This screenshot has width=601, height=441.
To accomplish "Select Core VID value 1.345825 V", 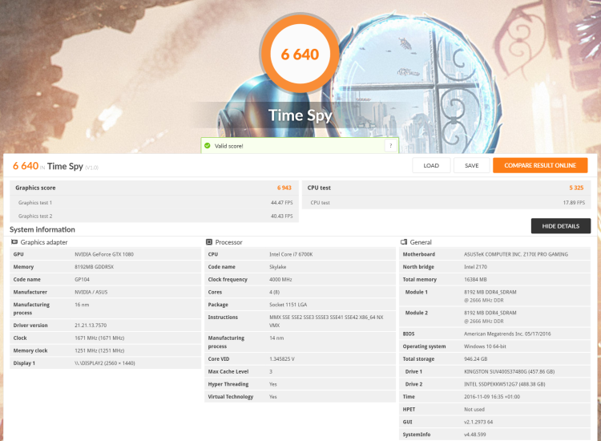I will (282, 359).
